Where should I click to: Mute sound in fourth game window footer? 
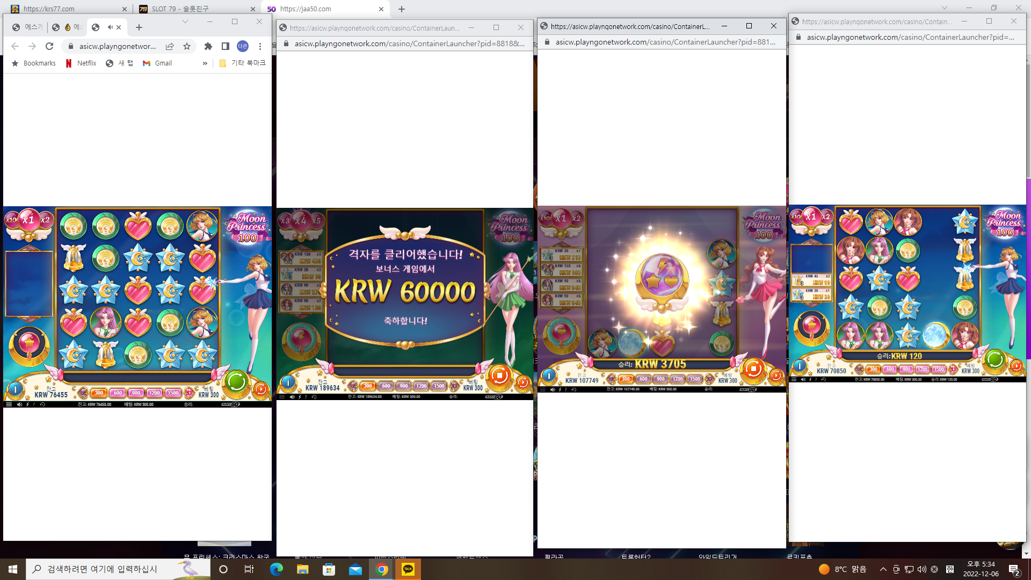tap(803, 379)
